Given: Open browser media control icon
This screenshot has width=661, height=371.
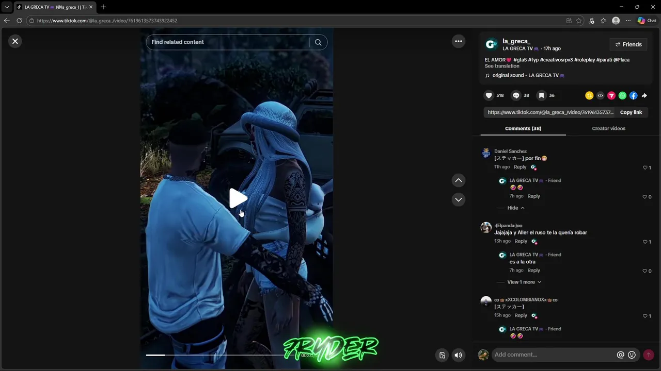Looking at the screenshot, I should (591, 21).
